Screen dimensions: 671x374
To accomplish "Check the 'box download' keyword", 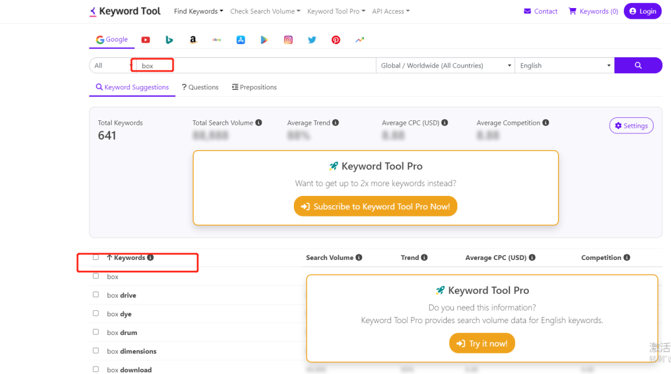I will pos(96,369).
